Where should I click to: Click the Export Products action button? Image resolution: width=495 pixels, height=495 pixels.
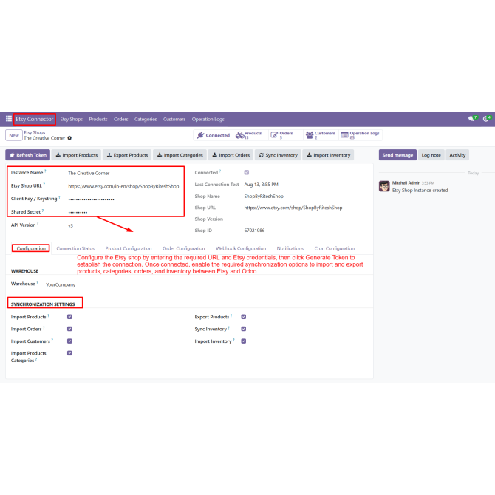[x=127, y=155]
